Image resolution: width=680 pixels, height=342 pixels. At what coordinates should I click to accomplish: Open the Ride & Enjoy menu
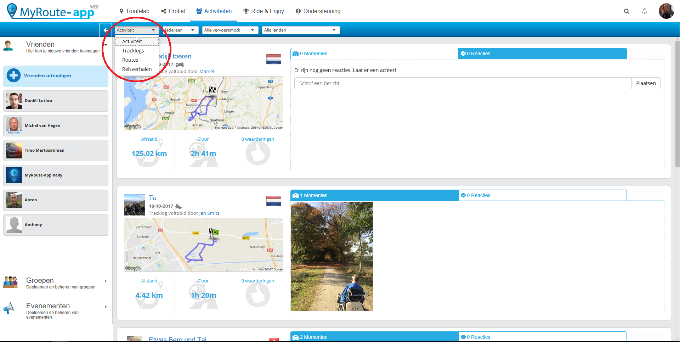263,11
